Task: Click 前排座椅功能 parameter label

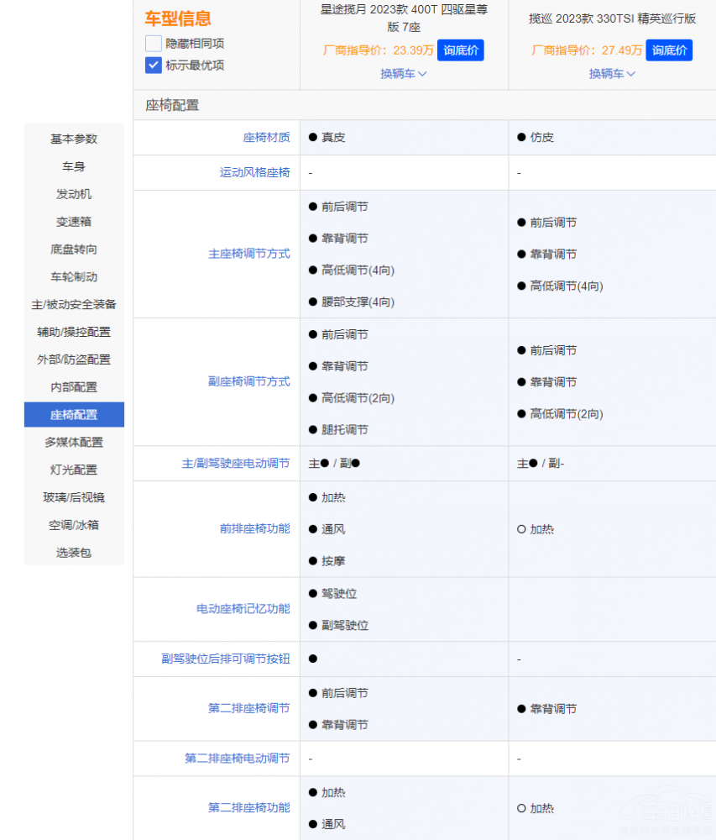Action: pos(254,529)
